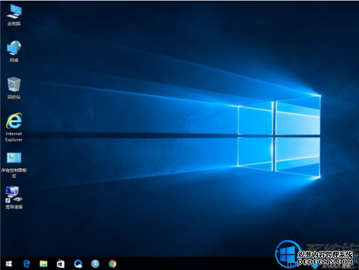Open the round blue 'e' browser icon on the taskbar

(x=95, y=264)
